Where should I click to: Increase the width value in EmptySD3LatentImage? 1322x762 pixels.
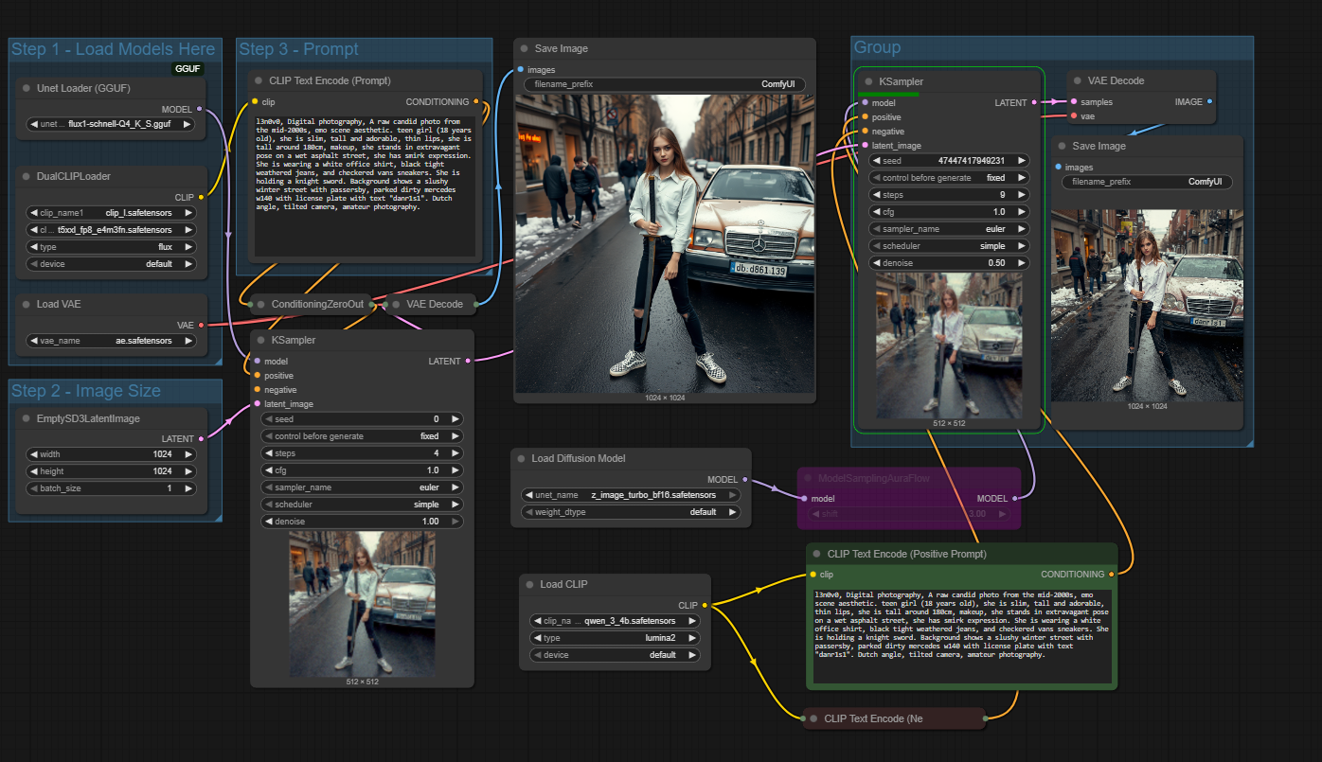(188, 454)
